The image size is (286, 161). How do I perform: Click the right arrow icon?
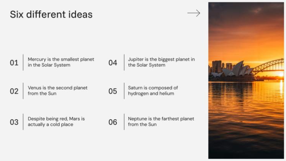coord(194,13)
